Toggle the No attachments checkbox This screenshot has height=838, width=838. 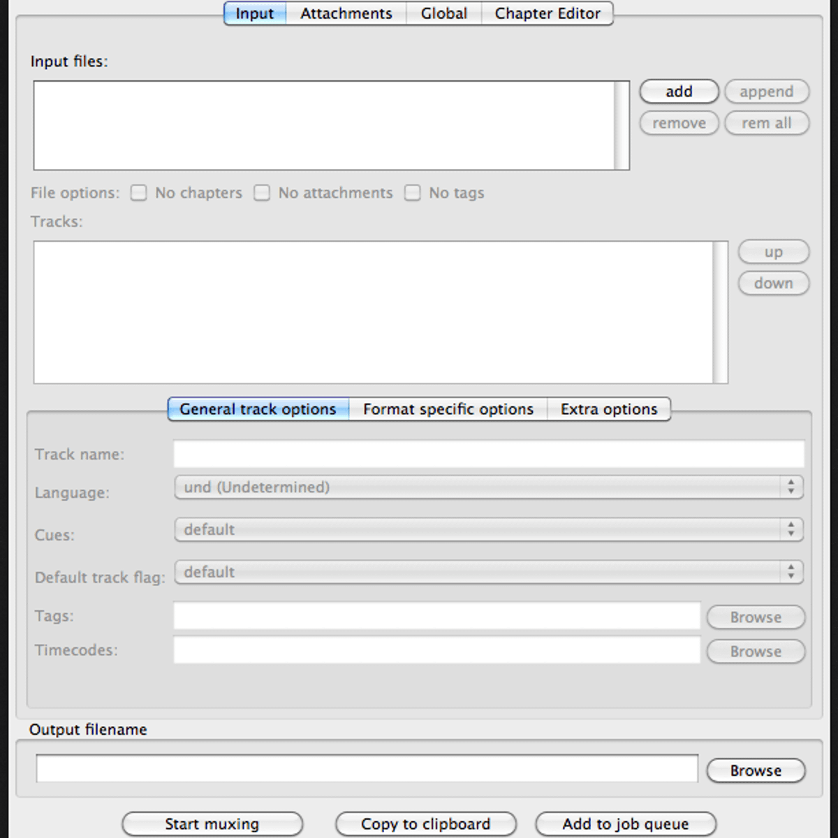262,193
